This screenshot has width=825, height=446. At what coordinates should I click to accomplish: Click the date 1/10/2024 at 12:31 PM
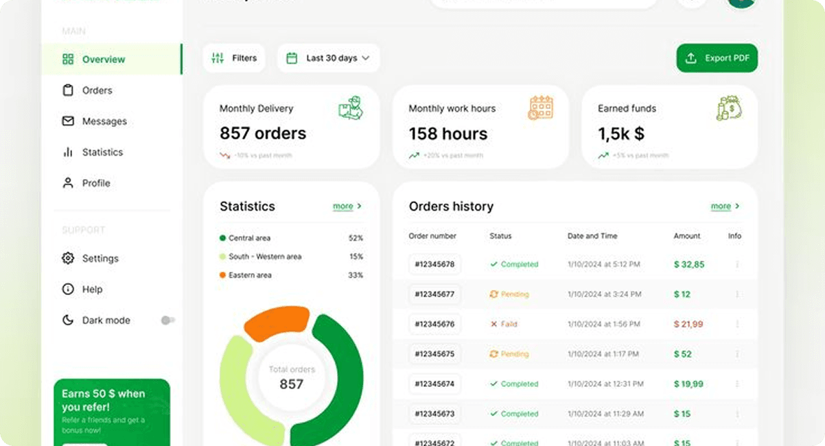tap(605, 384)
